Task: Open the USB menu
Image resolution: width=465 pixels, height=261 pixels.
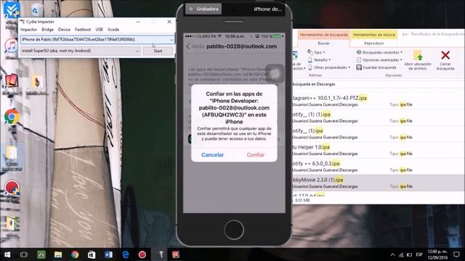Action: point(99,30)
